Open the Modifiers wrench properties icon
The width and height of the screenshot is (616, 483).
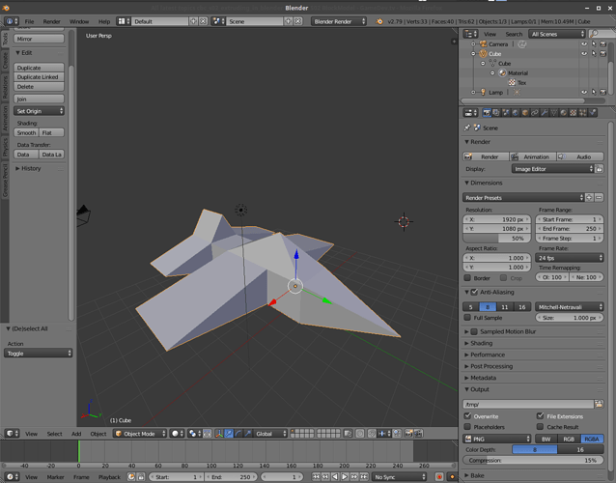coord(545,113)
